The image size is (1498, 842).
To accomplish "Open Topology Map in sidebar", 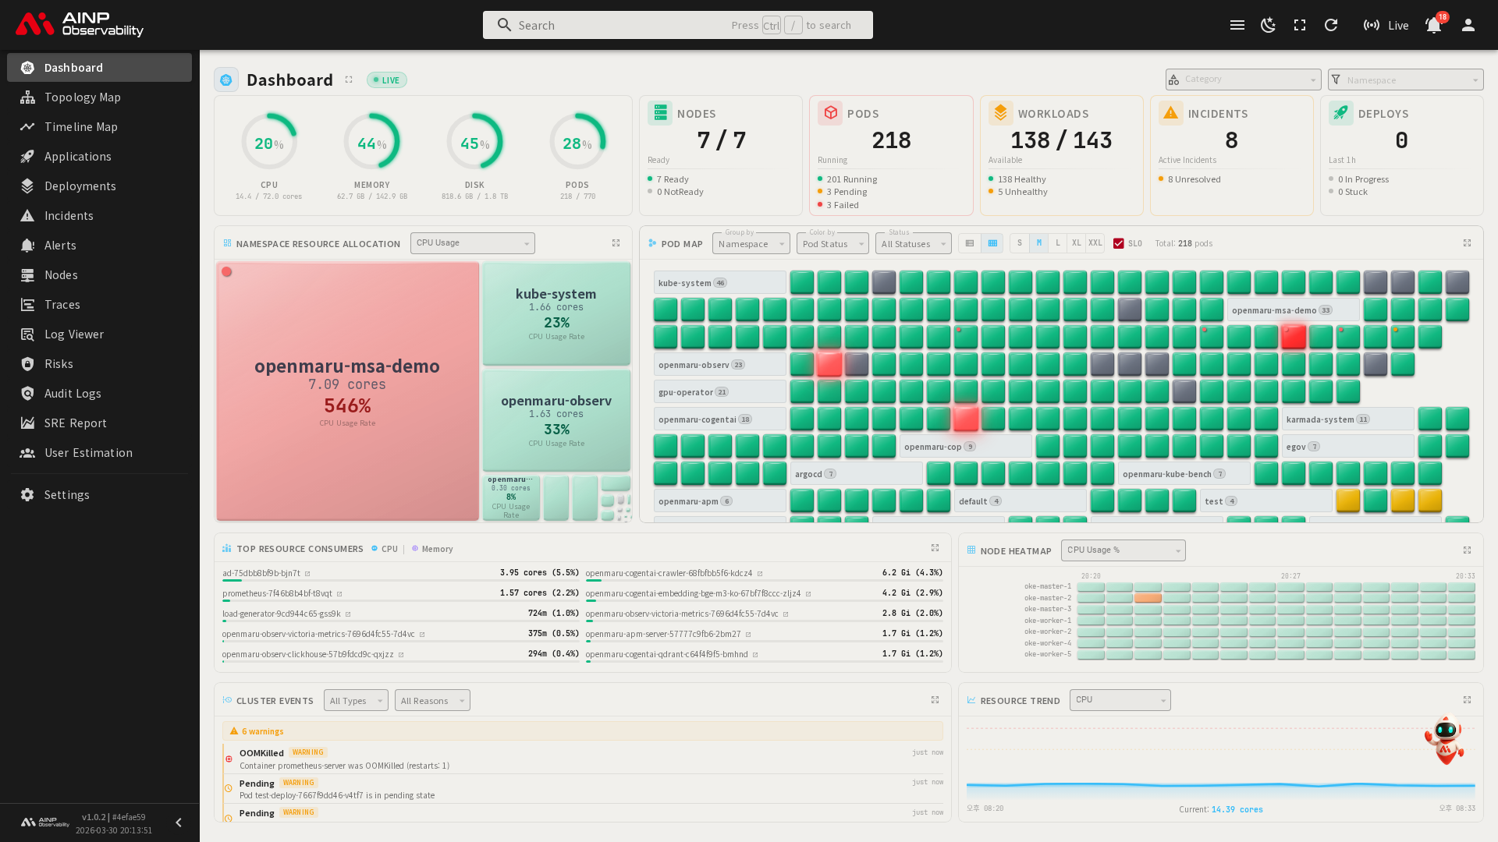I will pyautogui.click(x=82, y=97).
